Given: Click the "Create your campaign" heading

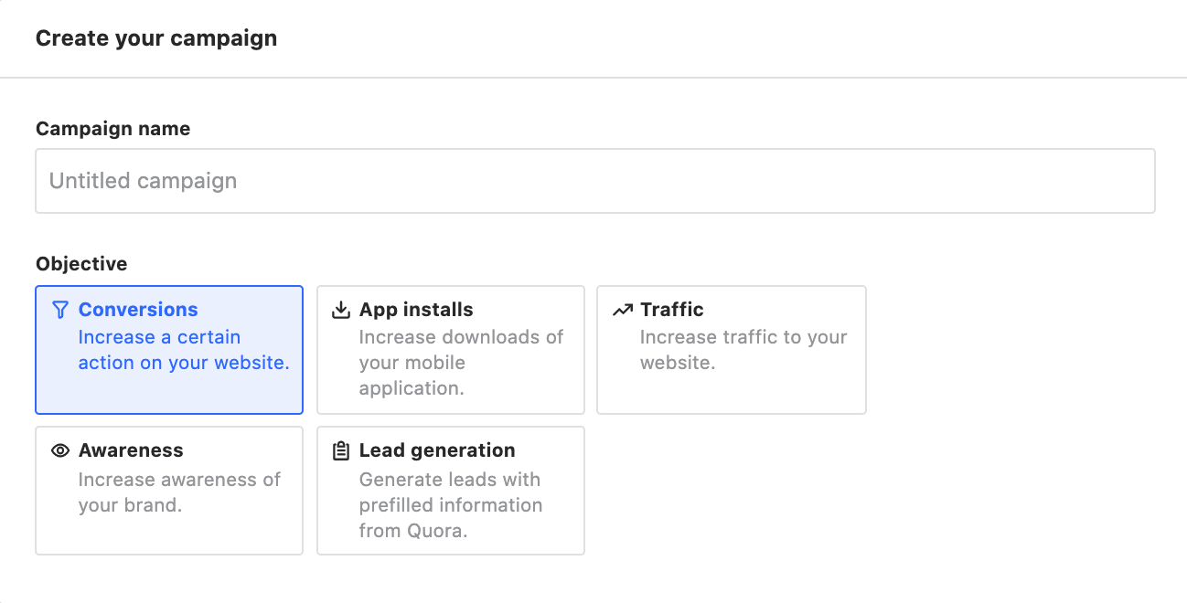Looking at the screenshot, I should (x=156, y=38).
